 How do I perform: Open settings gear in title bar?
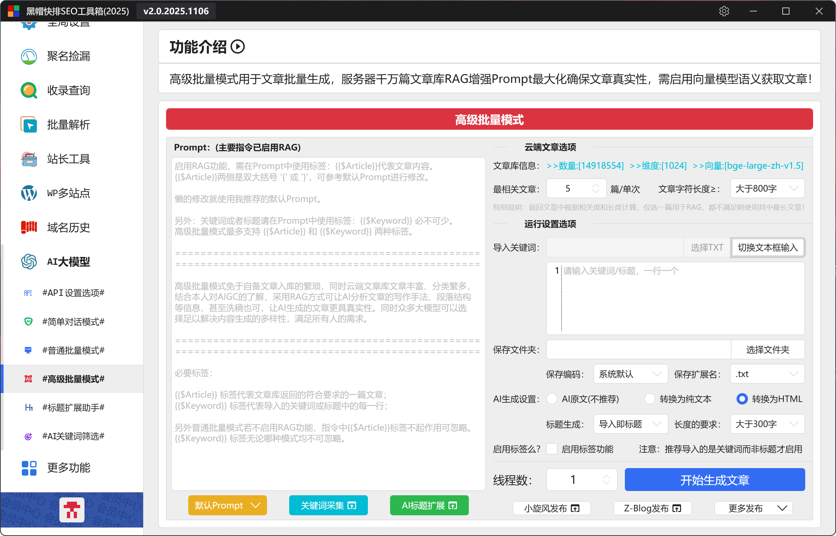pos(724,11)
